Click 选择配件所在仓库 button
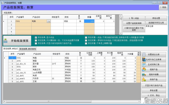169x105 pixels. pyautogui.click(x=156, y=23)
